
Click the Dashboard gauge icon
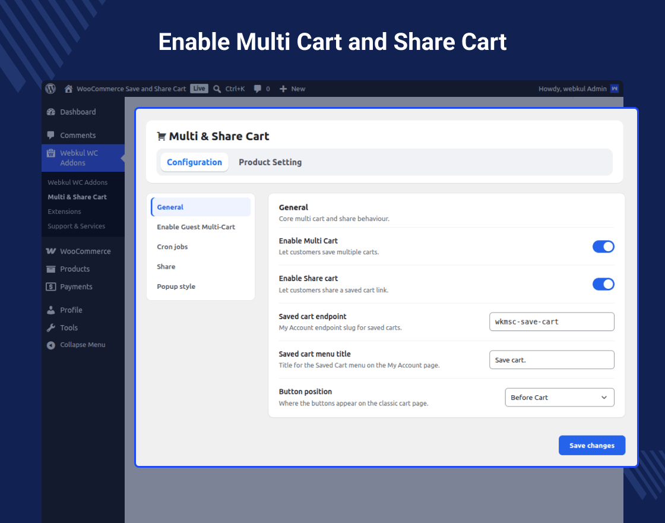point(51,112)
